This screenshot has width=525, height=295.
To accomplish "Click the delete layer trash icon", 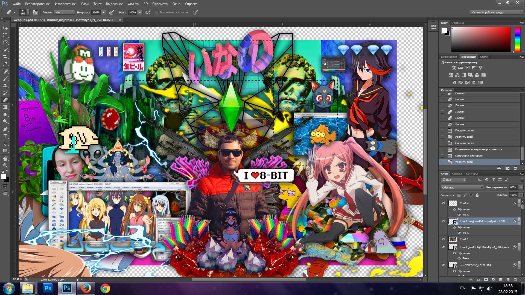I will [x=515, y=279].
